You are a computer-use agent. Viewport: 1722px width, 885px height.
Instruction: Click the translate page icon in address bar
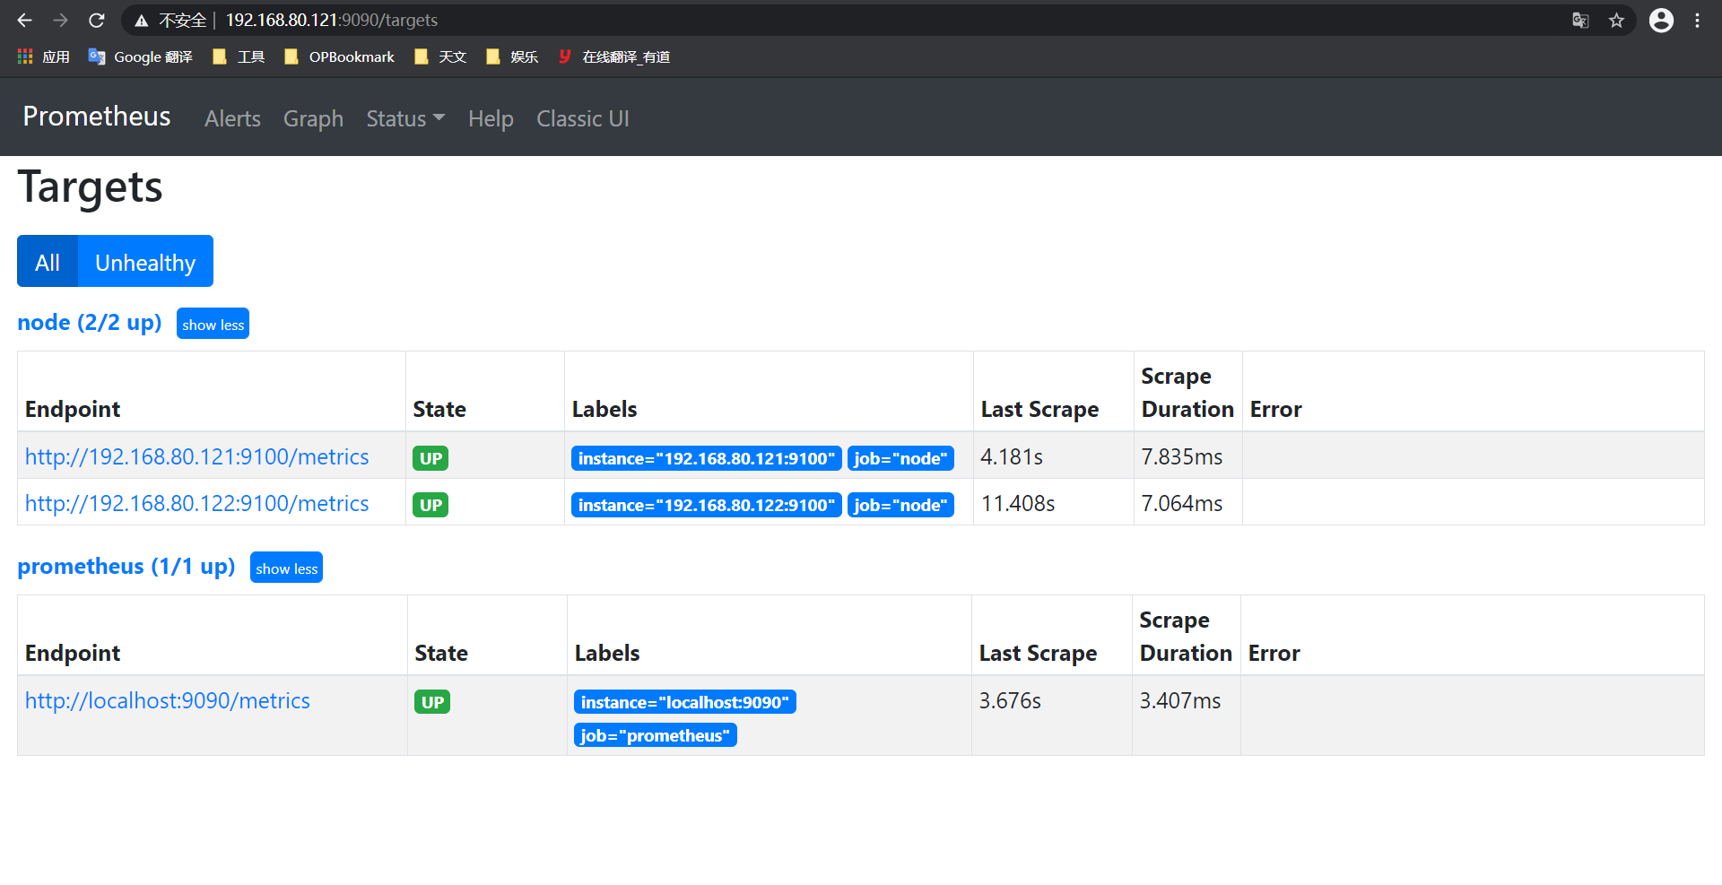click(x=1580, y=20)
